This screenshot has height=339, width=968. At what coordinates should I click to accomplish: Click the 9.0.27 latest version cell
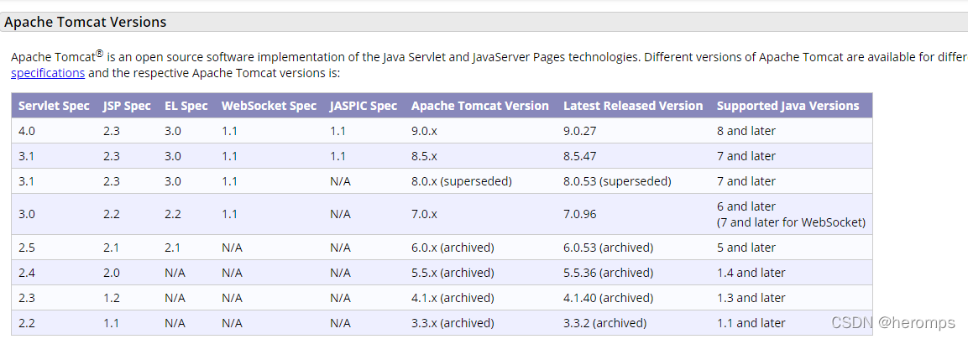580,131
